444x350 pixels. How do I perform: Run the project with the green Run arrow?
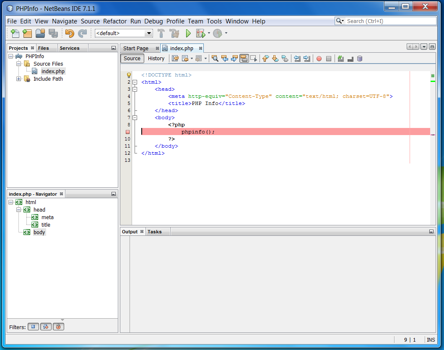[188, 33]
